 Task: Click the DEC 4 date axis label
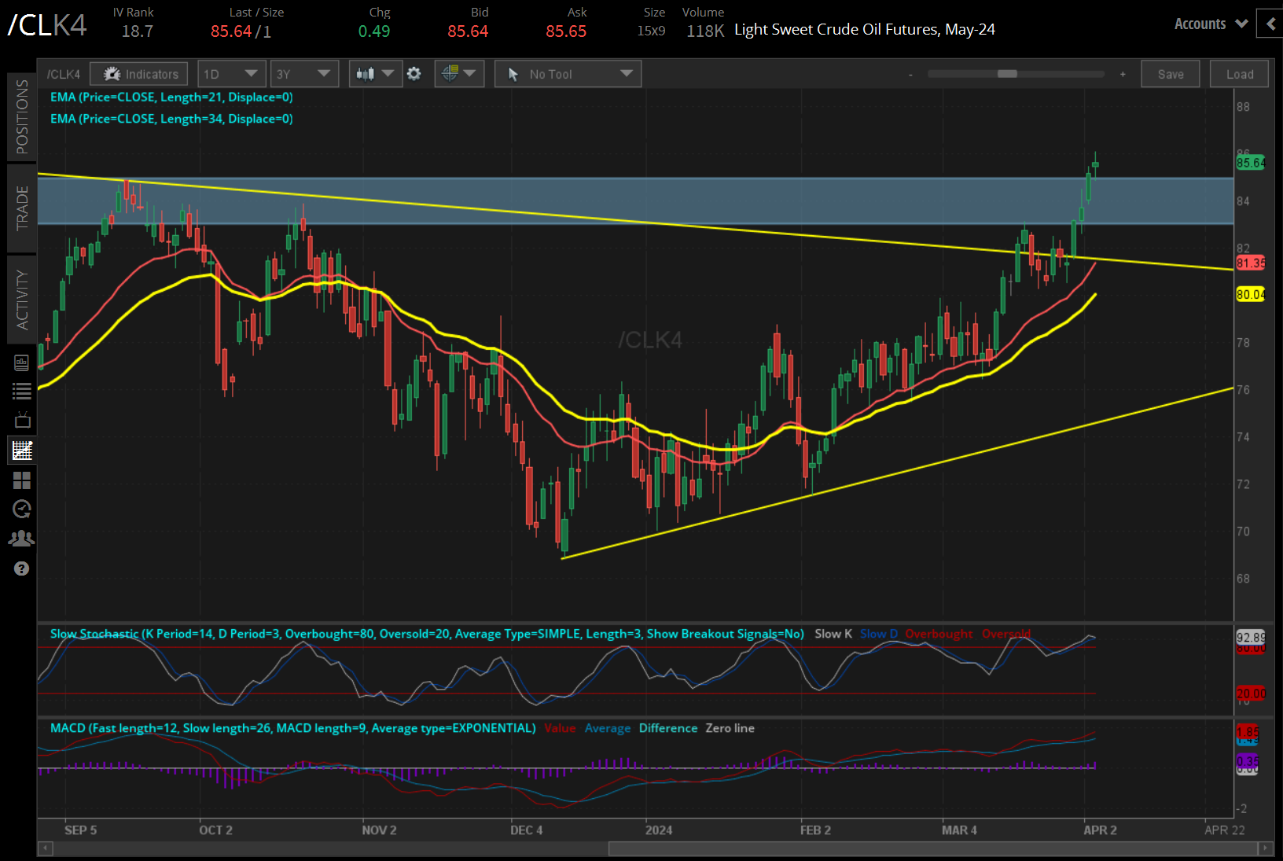(527, 830)
